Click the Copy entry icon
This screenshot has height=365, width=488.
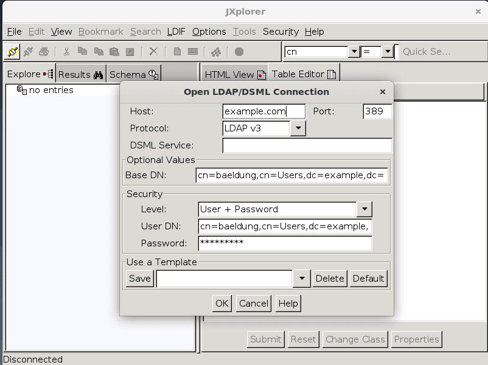[x=83, y=51]
